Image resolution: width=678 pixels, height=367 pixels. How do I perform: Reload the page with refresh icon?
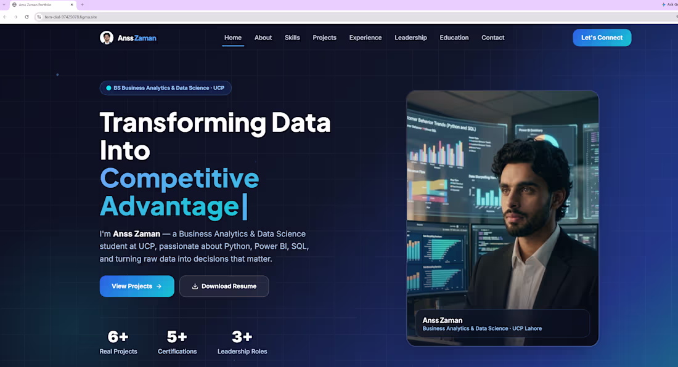click(27, 17)
